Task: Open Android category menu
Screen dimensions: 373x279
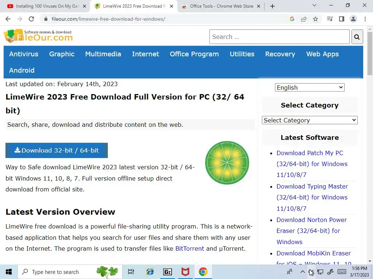Action: tap(22, 70)
